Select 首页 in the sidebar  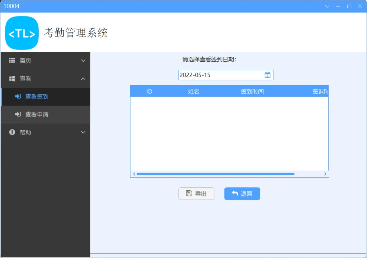46,60
